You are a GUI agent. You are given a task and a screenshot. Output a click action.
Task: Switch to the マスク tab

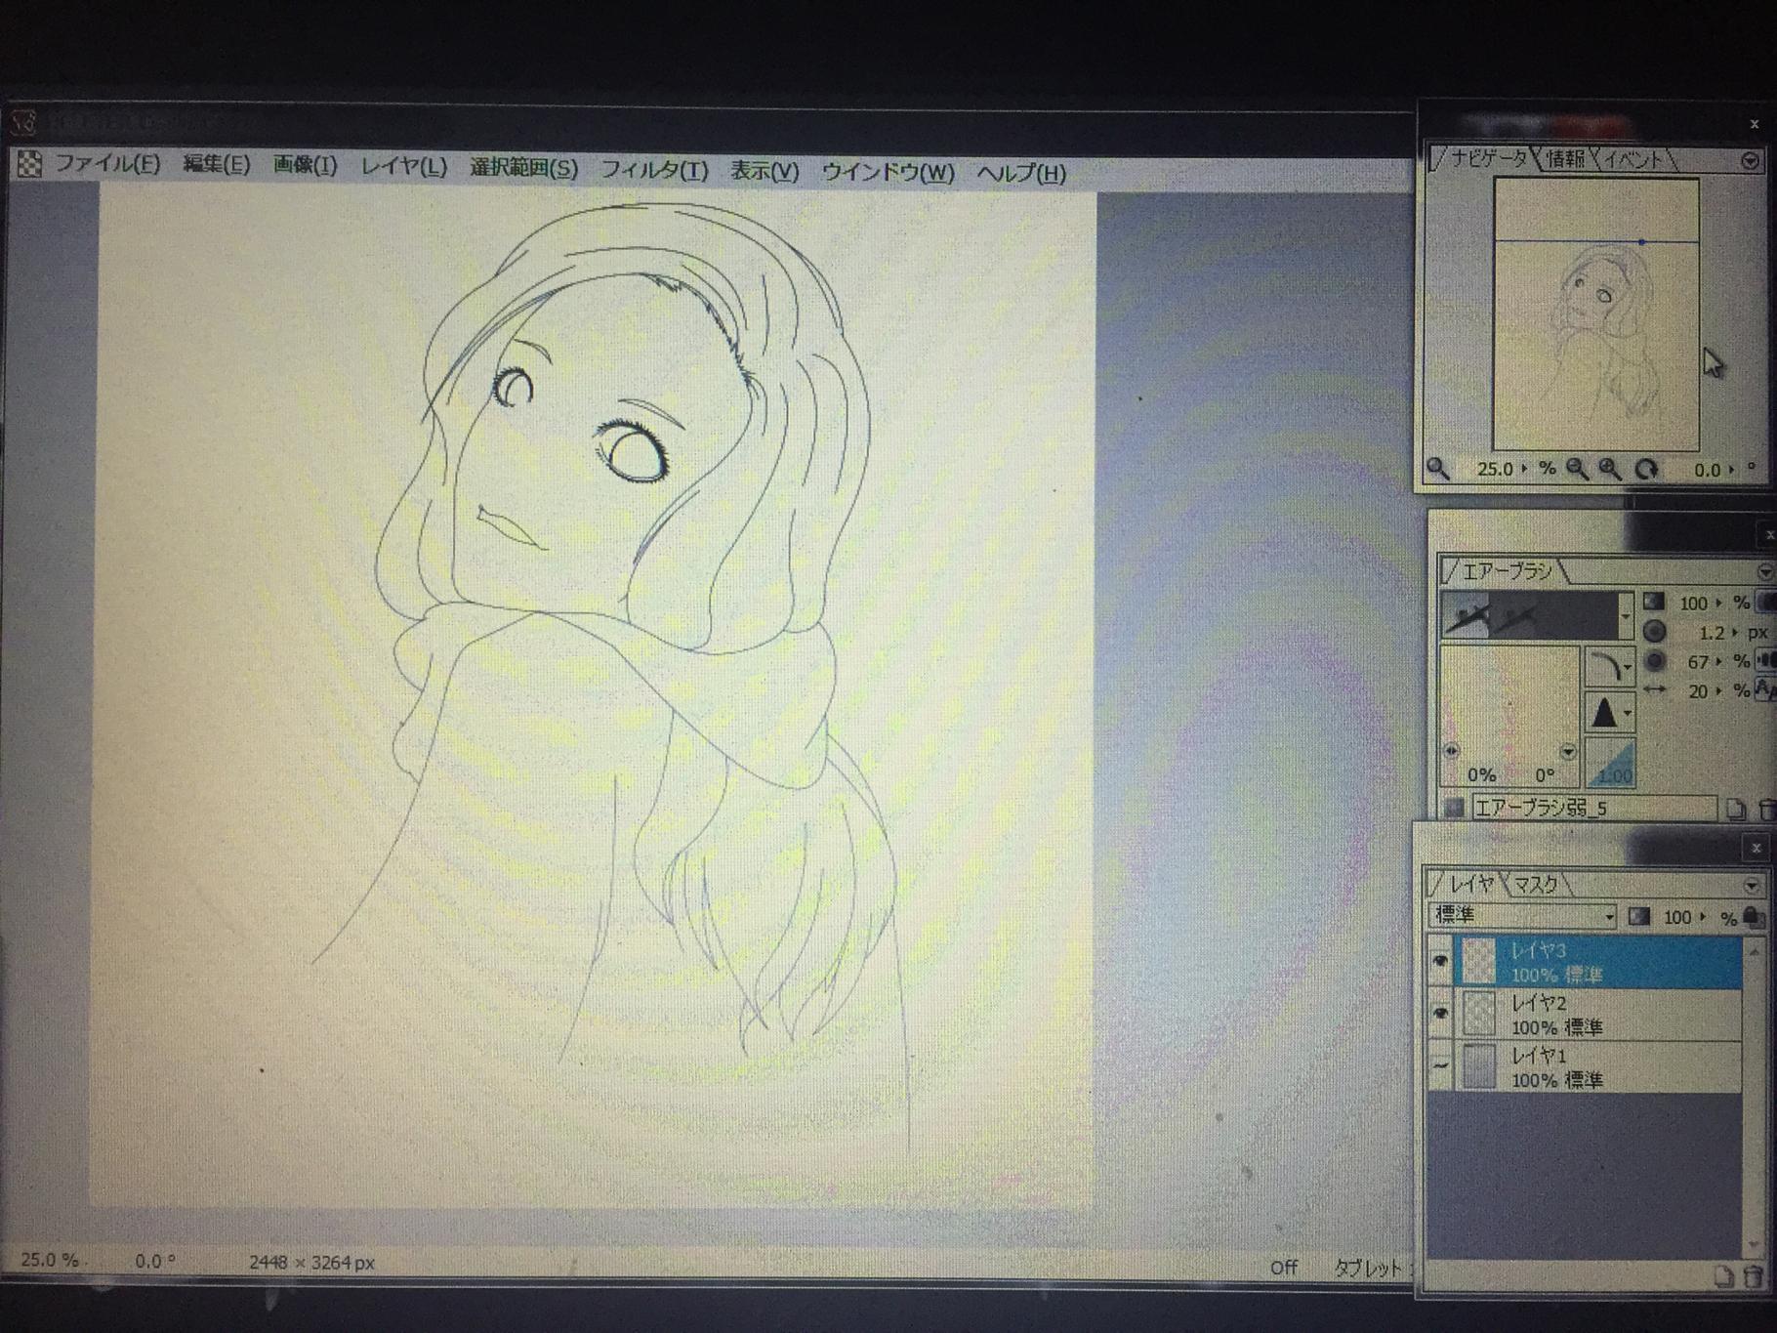point(1536,885)
